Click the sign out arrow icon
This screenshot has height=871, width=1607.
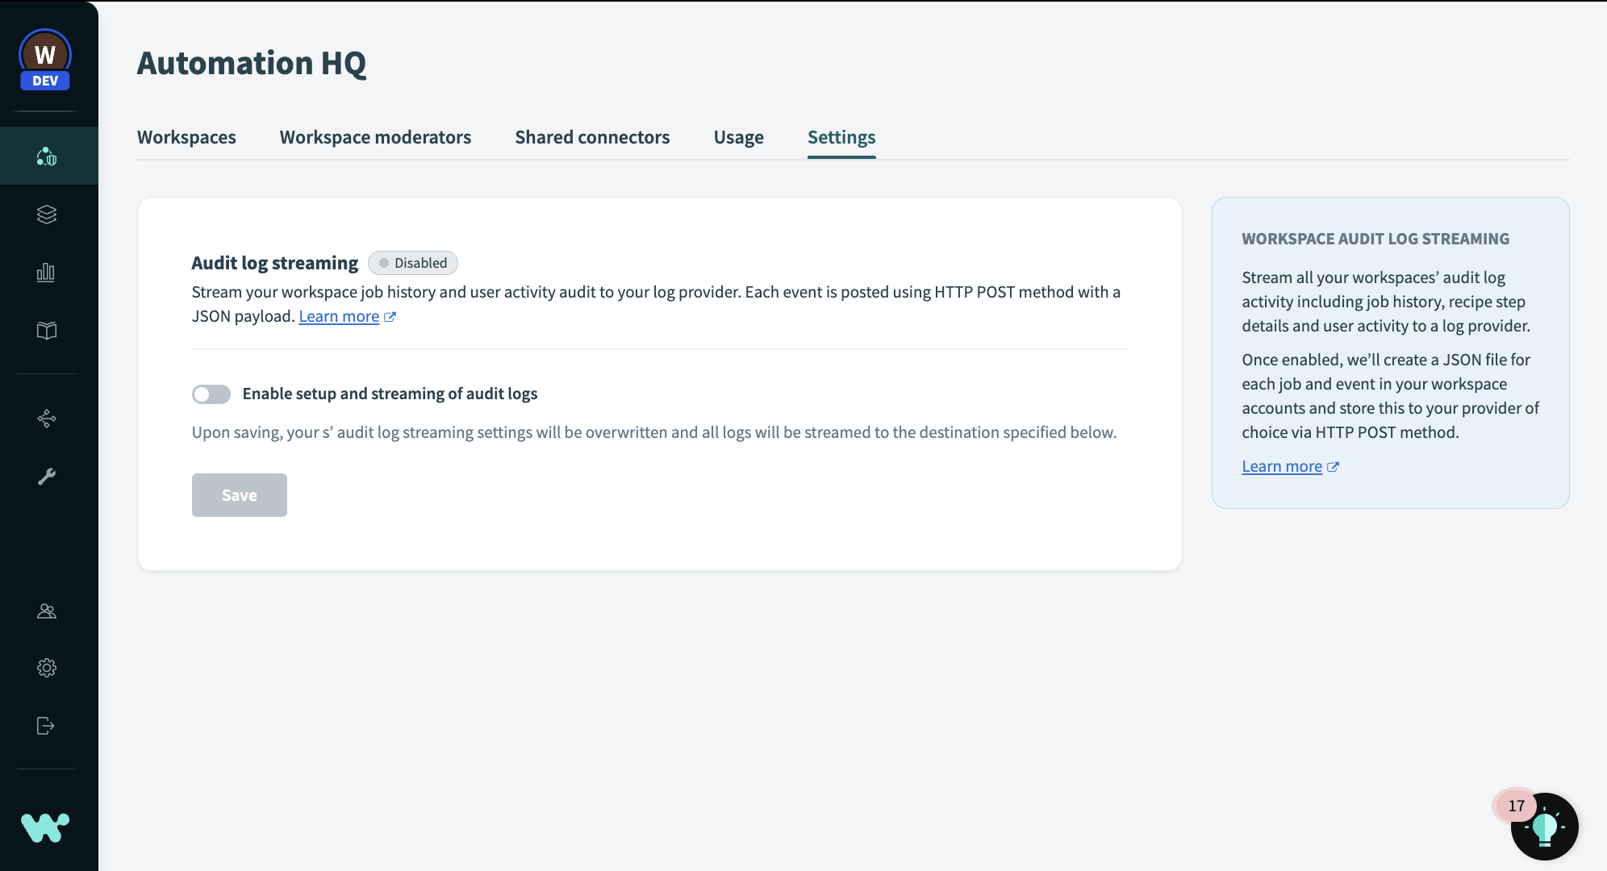[x=47, y=726]
